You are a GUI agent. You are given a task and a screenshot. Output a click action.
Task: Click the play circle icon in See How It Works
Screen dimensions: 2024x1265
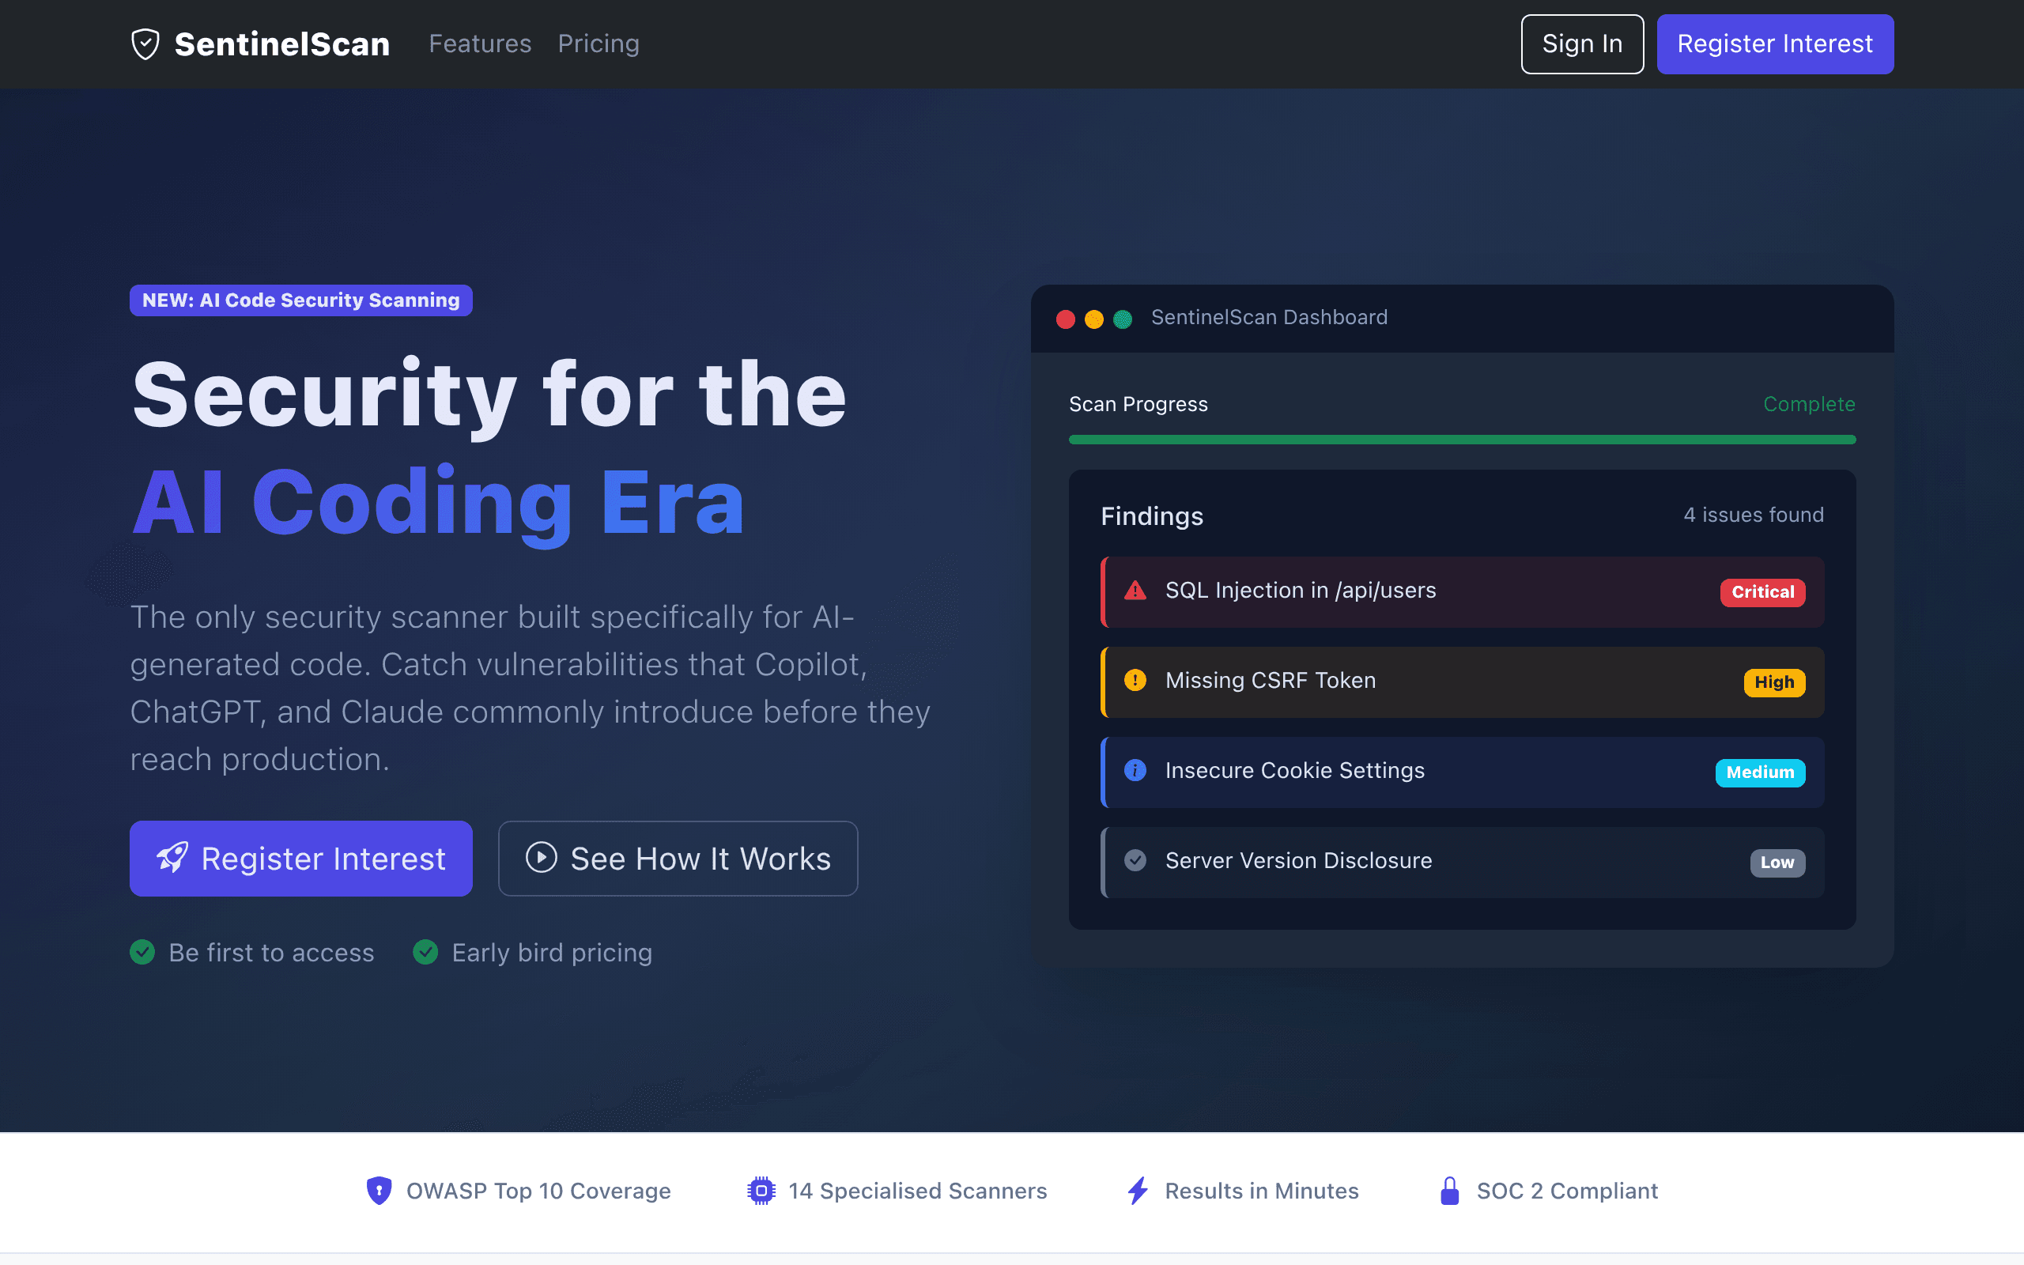541,858
